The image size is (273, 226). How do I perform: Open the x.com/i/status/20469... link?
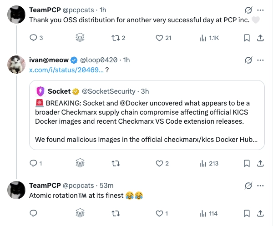click(66, 70)
